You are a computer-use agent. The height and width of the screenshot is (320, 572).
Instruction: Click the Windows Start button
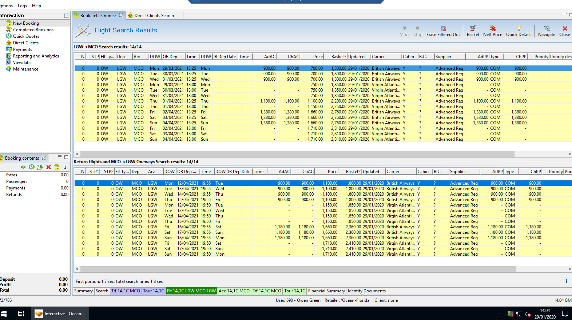pyautogui.click(x=4, y=313)
